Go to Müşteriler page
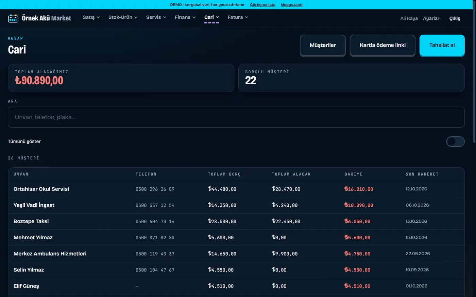Image resolution: width=476 pixels, height=297 pixels. point(323,45)
